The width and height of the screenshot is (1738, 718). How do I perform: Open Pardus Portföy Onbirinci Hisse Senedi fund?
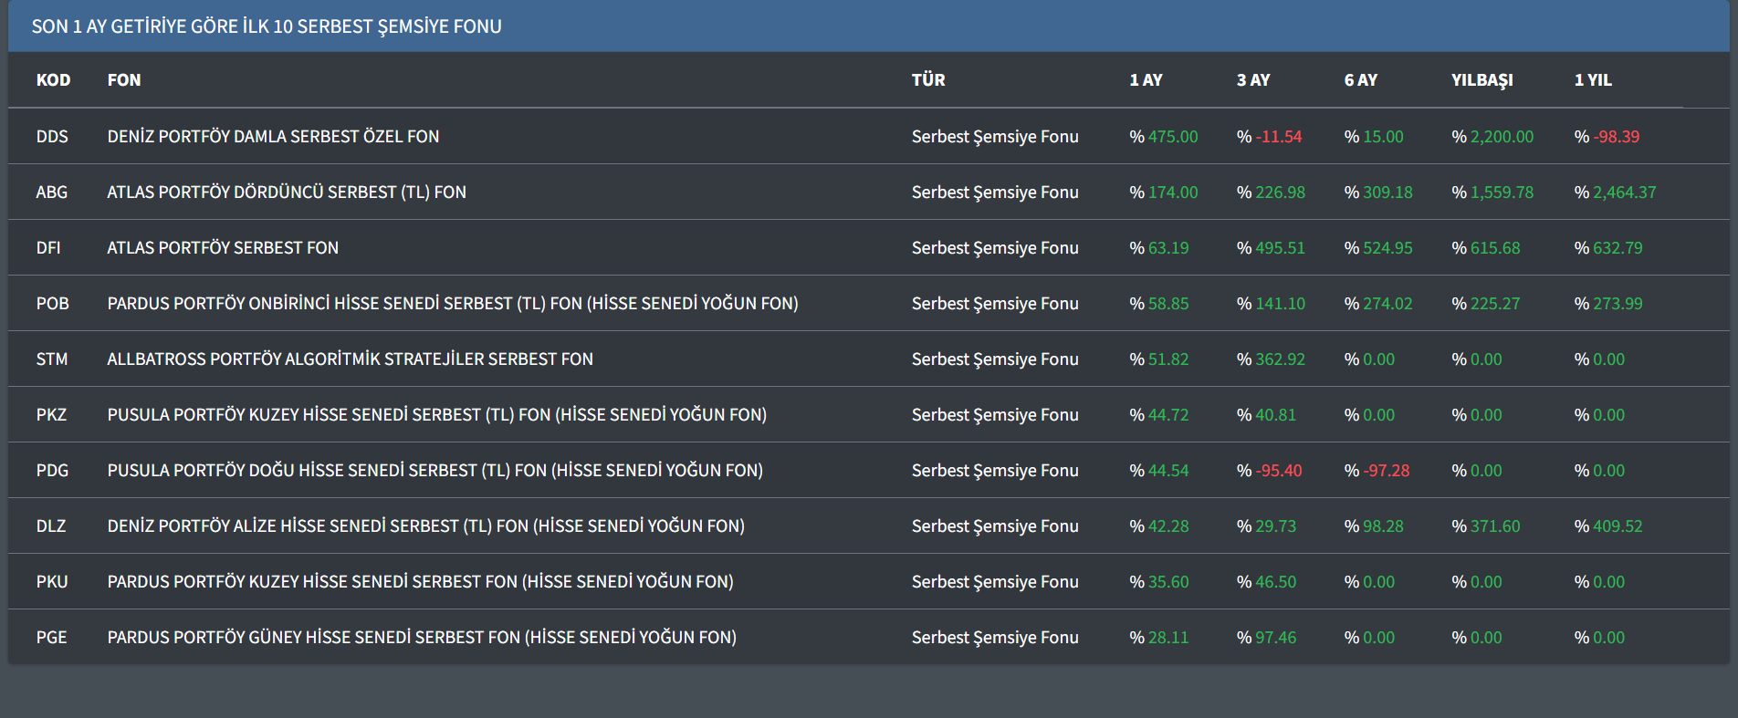click(453, 304)
